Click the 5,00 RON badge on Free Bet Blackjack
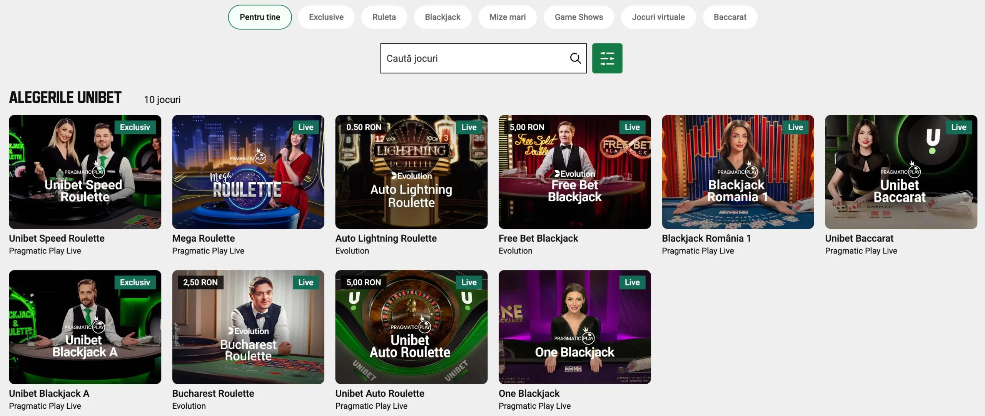 [527, 127]
